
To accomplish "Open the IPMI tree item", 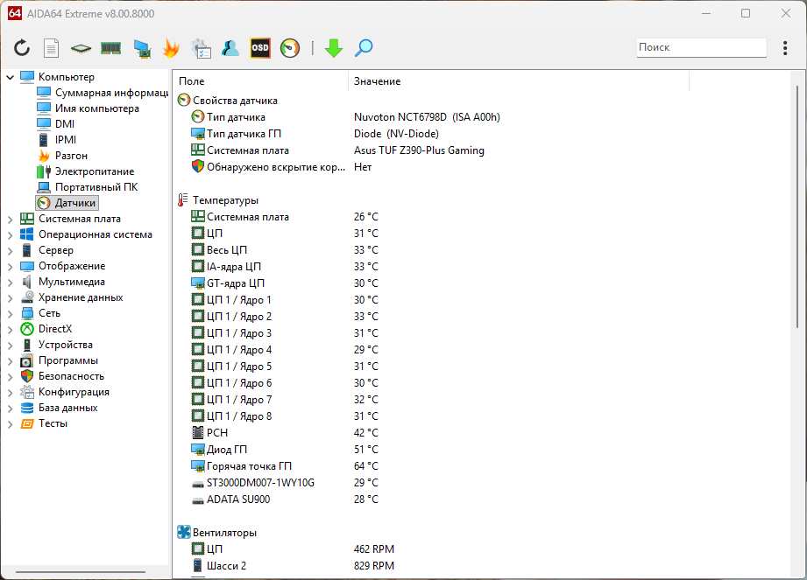I will [x=57, y=140].
